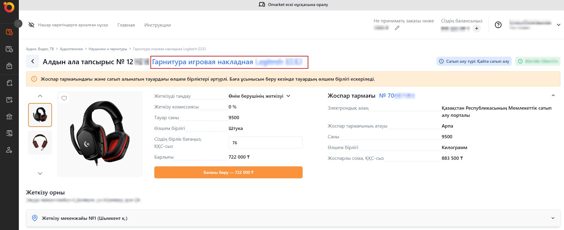Screen dimensions: 564x230
Task: Expand Жеткізу мекенжайы №1 address row
Action: click(x=293, y=218)
